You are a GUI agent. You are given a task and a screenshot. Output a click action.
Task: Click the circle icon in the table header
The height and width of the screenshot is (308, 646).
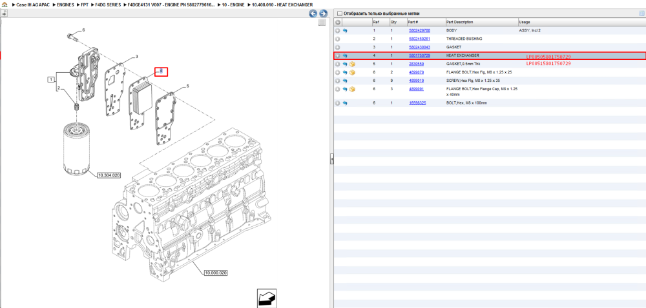coord(338,22)
